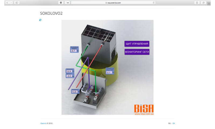215x129 pixels.
Task: Show all tabs using the tabs icon
Action: tap(203, 3)
